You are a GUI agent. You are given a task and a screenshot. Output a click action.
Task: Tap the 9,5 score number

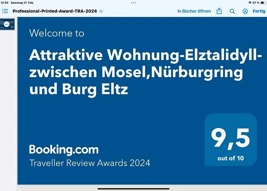(230, 138)
